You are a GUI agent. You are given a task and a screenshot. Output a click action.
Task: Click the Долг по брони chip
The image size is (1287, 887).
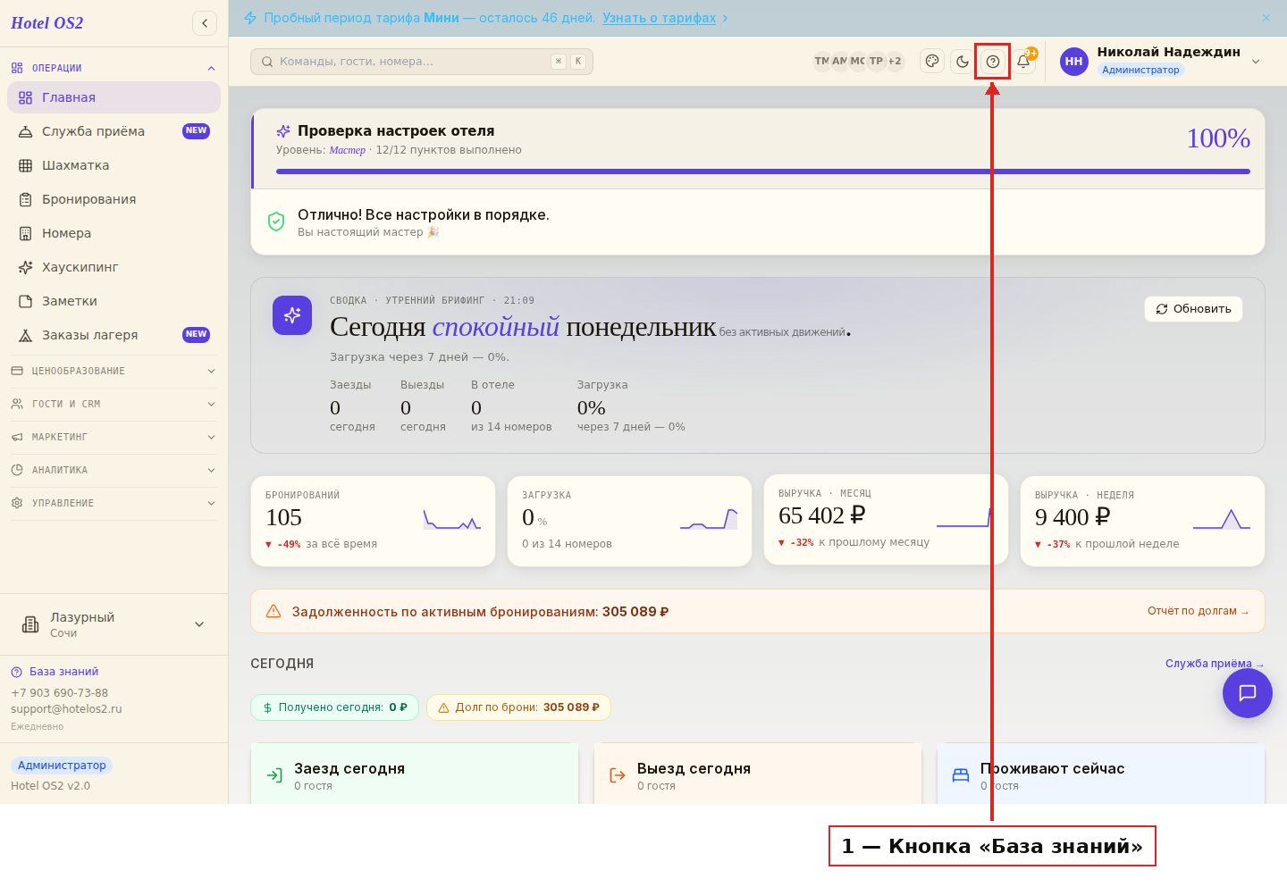(x=518, y=707)
